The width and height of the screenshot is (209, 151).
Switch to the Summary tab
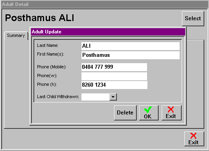click(x=16, y=36)
